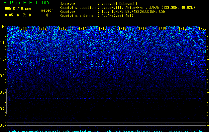Viewport: 209px width, 132px height.
Task: Click the bright carrier line below 0.9 kHz
Action: [x=107, y=77]
